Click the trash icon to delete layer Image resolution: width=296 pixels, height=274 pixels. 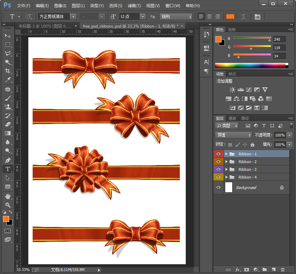(283, 270)
